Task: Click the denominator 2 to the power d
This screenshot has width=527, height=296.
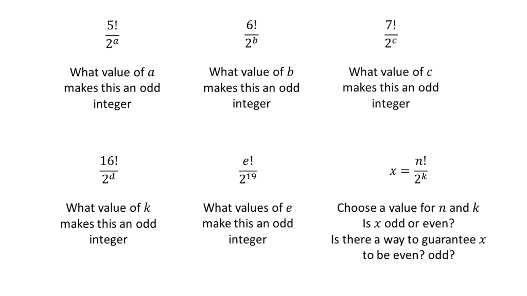Action: pos(109,179)
